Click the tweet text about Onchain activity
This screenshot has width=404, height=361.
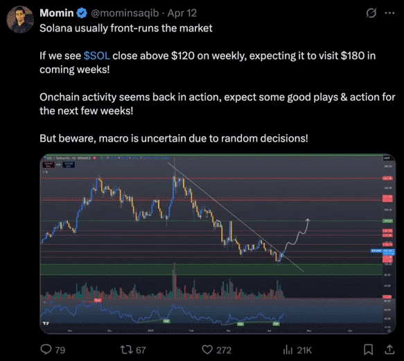[217, 104]
